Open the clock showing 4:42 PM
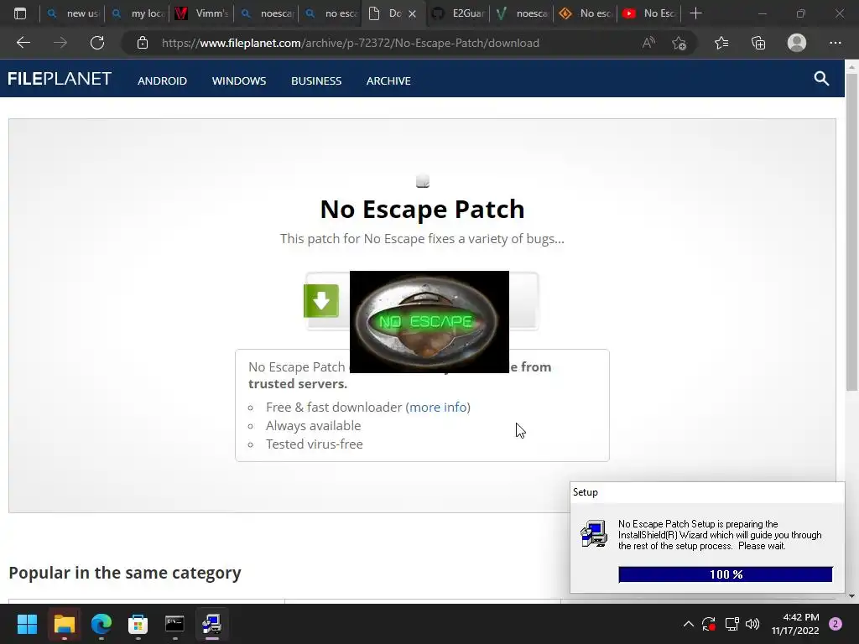This screenshot has height=644, width=859. tap(795, 624)
